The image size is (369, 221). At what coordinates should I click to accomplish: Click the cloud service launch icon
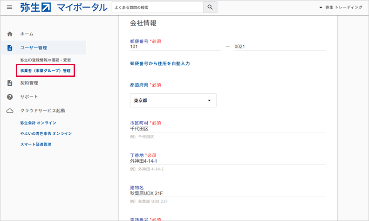point(10,110)
